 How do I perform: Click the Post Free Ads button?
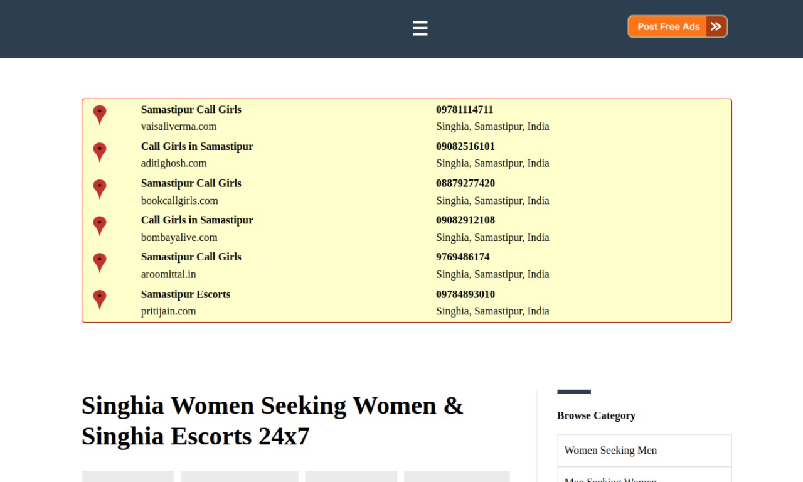tap(678, 26)
